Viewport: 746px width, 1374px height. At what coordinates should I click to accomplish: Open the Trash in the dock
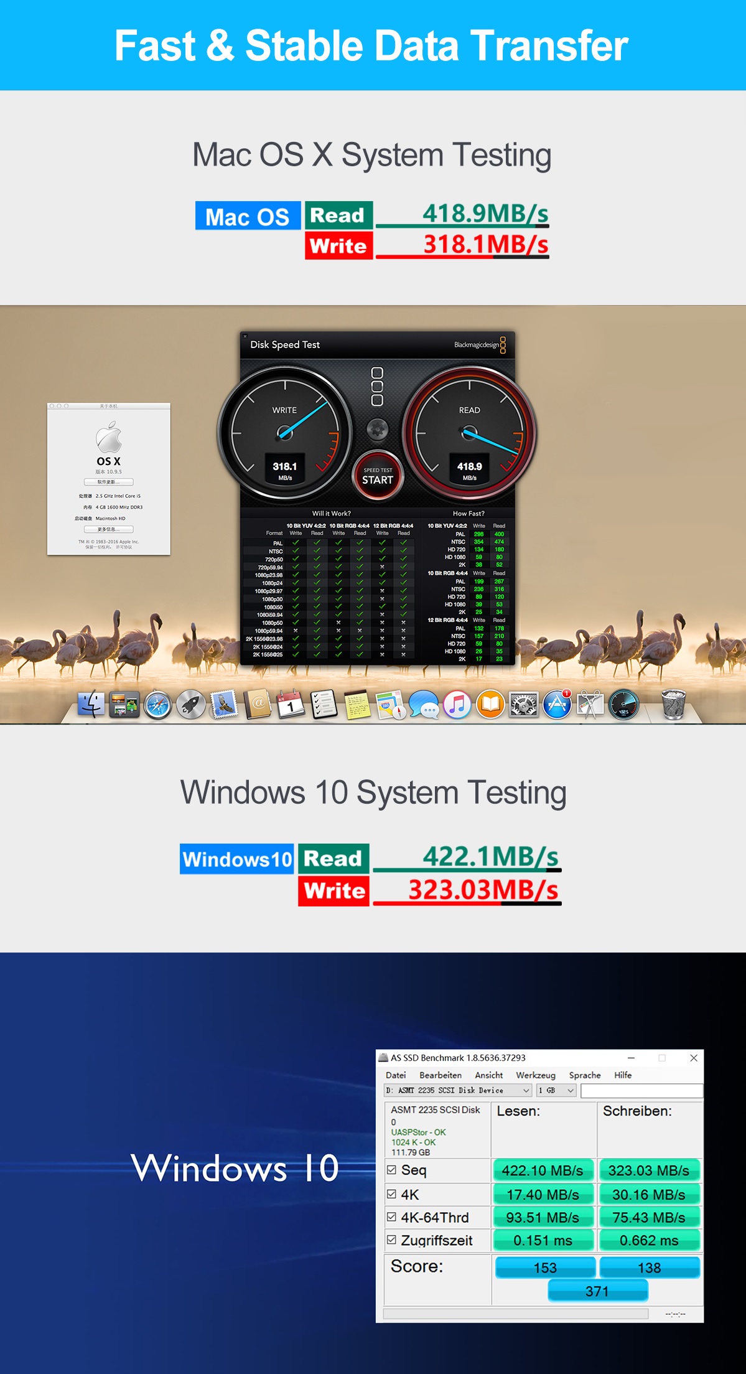coord(673,704)
